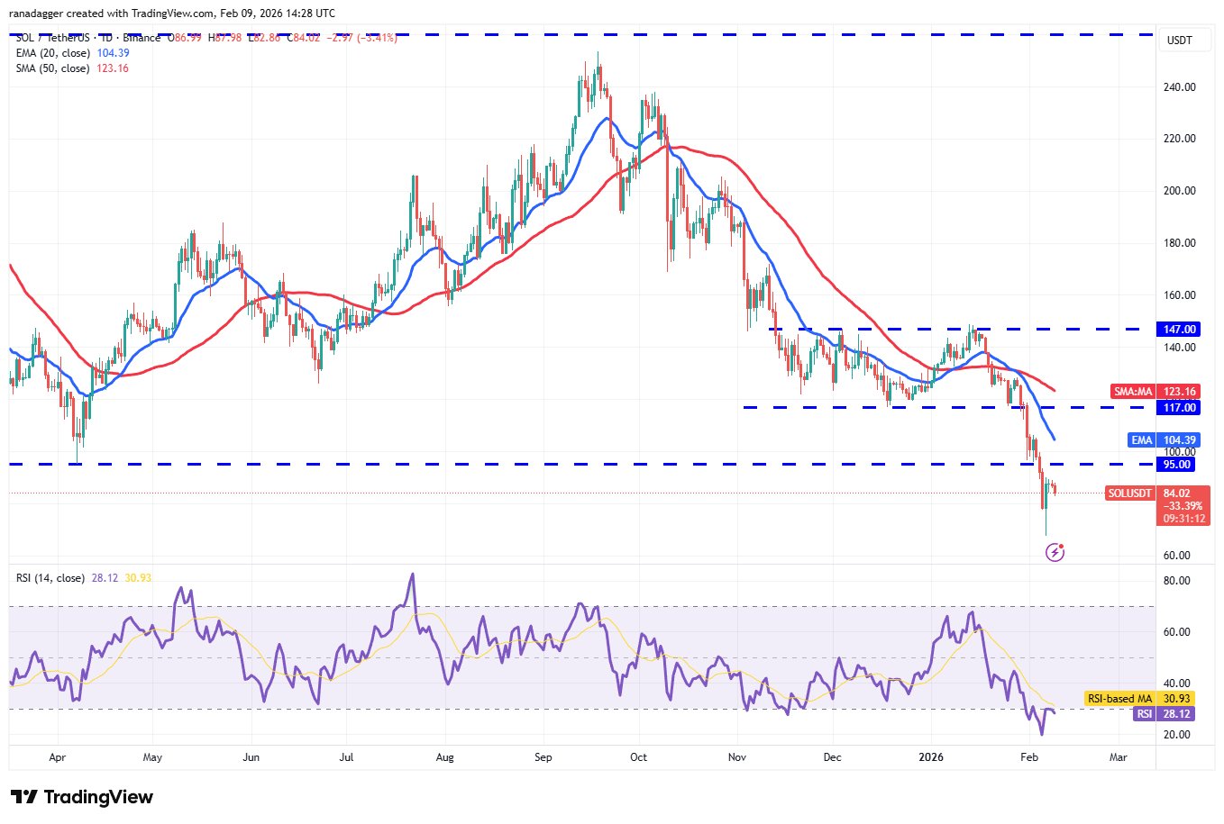Click the 147.00 horizontal line price tag
The width and height of the screenshot is (1224, 824).
(1179, 330)
